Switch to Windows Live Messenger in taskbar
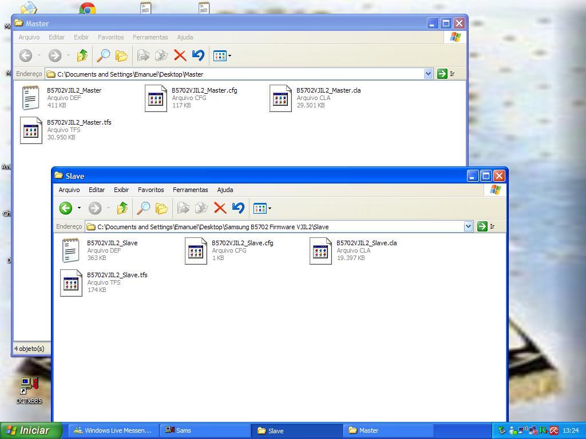This screenshot has height=439, width=586. [113, 430]
